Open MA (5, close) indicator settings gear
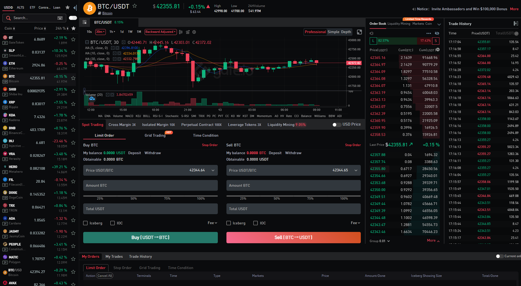 [113, 48]
